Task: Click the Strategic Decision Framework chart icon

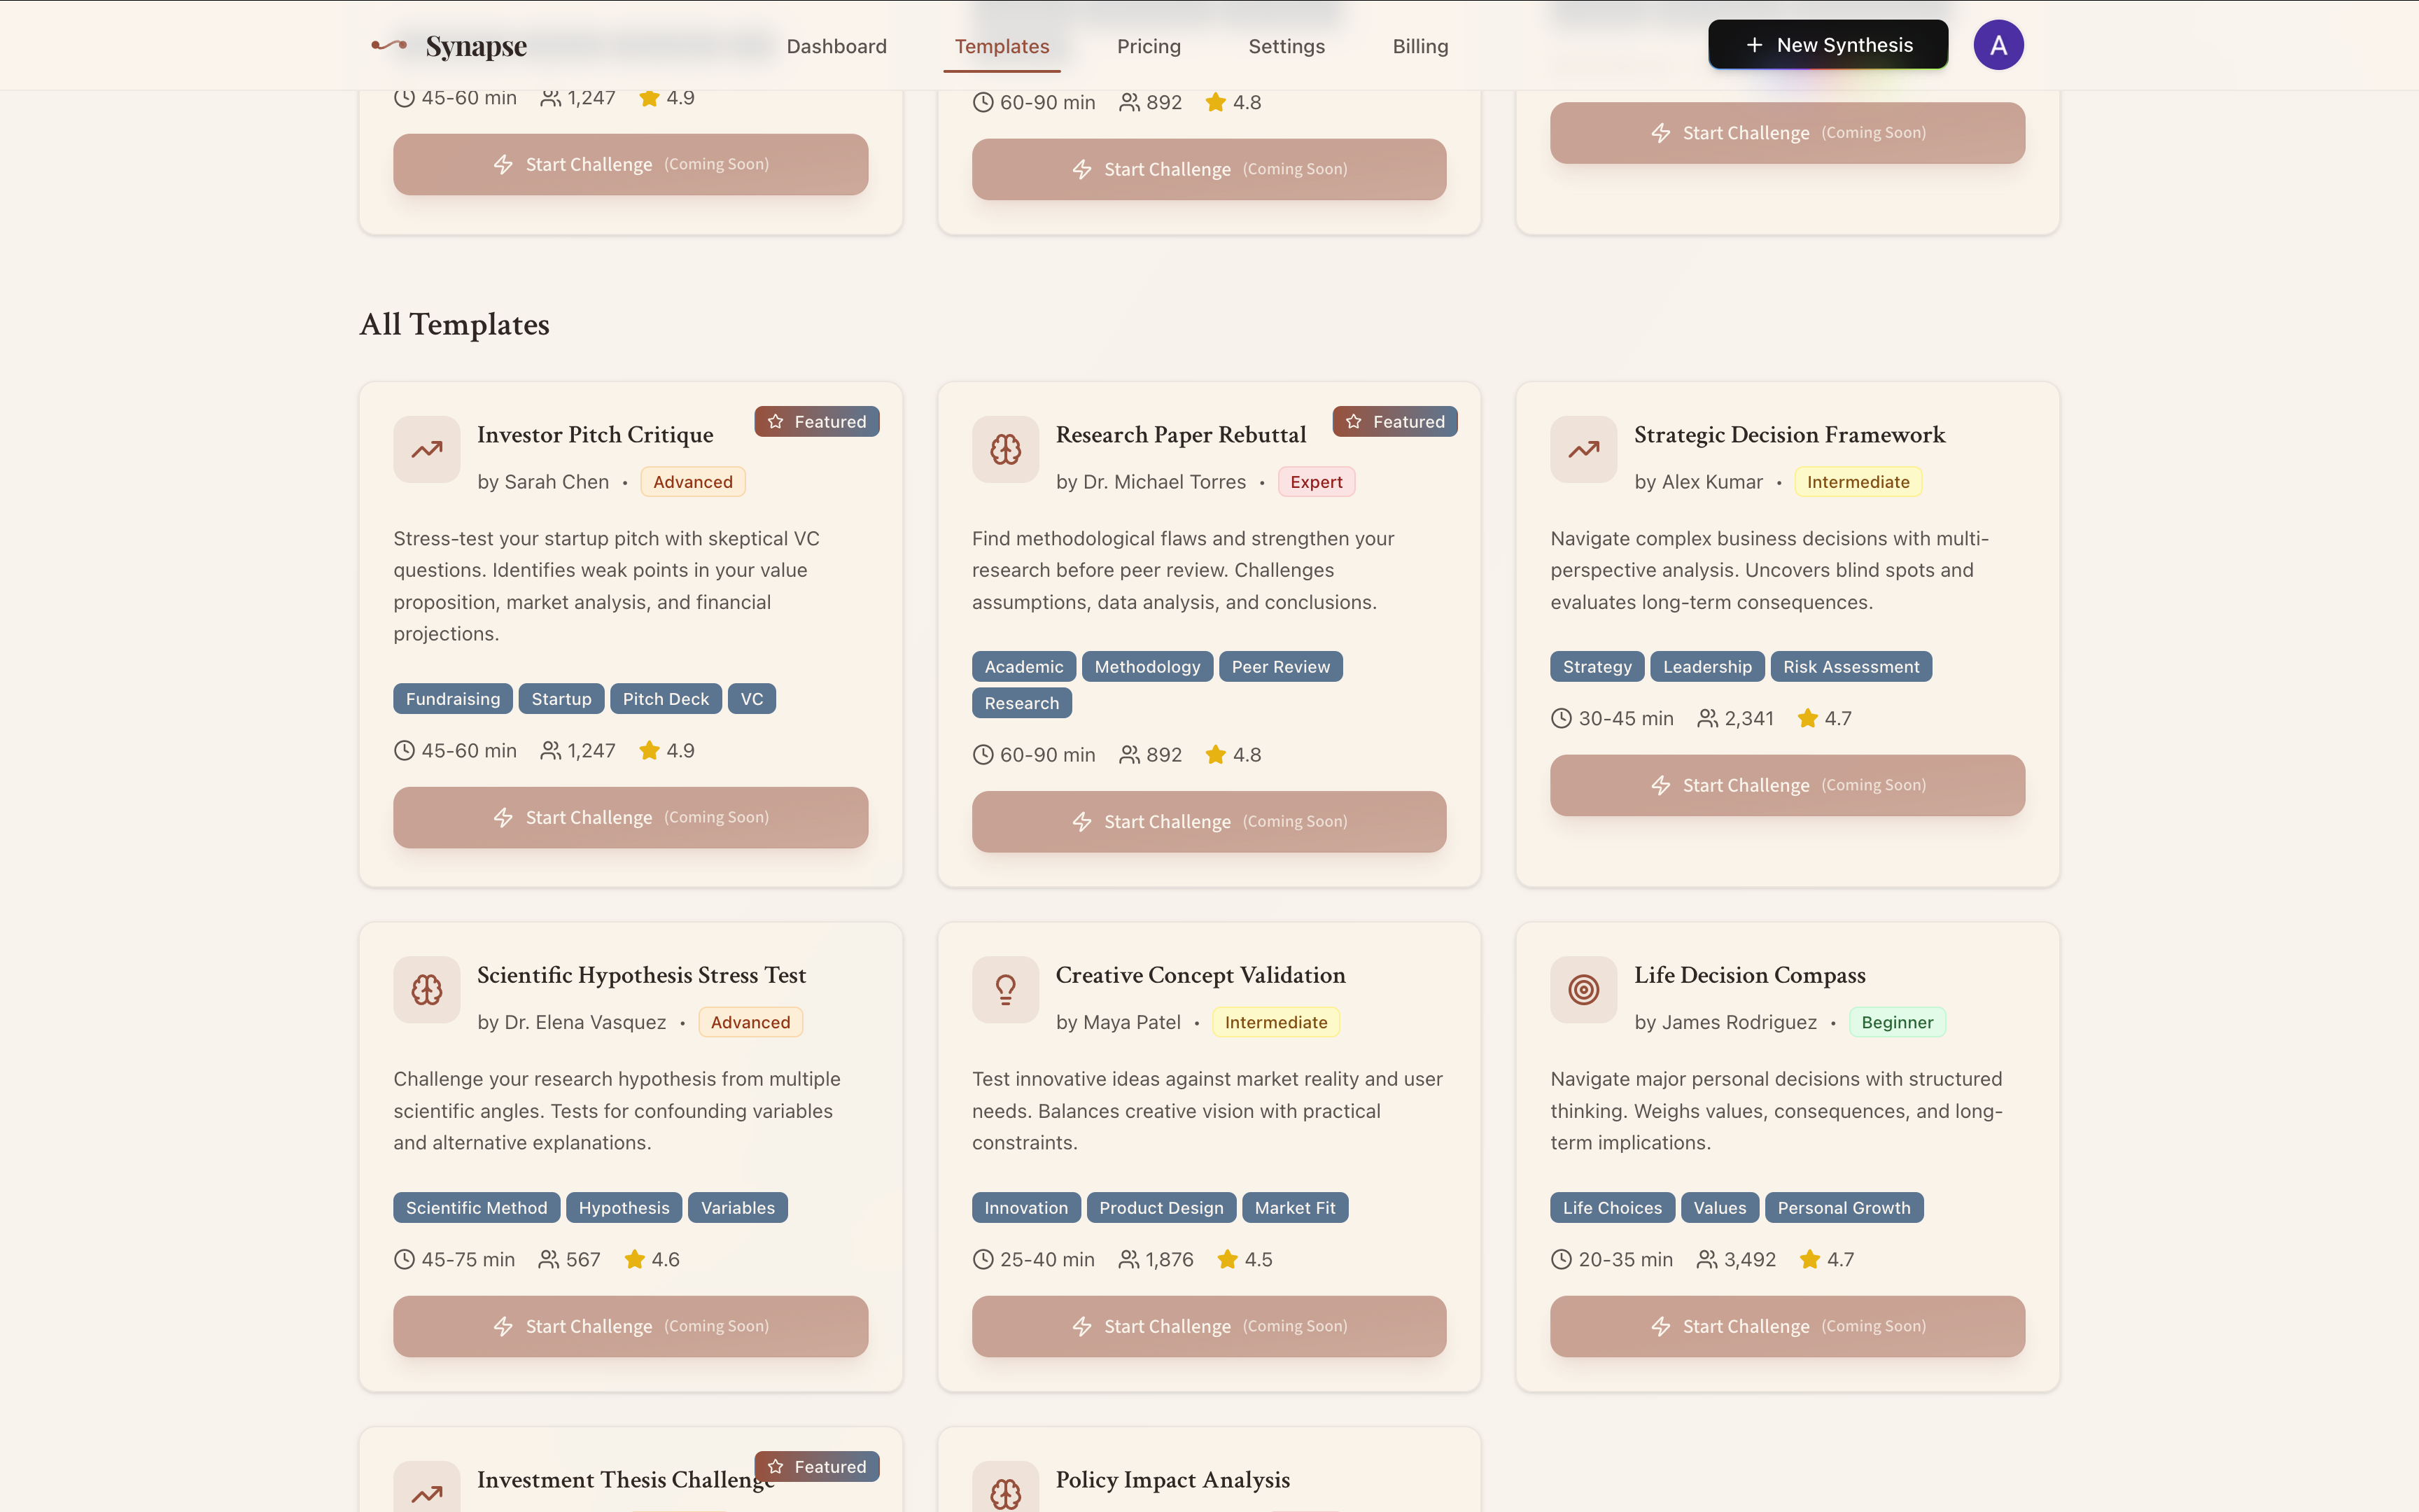Action: click(1583, 450)
